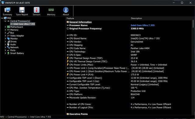The height and width of the screenshot is (119, 195).
Task: Click the General Information section heading
Action: 80,22
